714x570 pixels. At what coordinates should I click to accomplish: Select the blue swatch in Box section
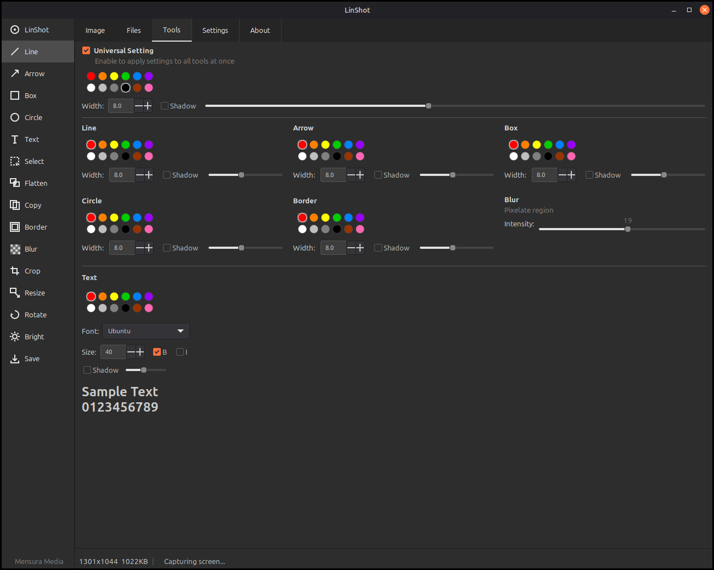tap(560, 145)
